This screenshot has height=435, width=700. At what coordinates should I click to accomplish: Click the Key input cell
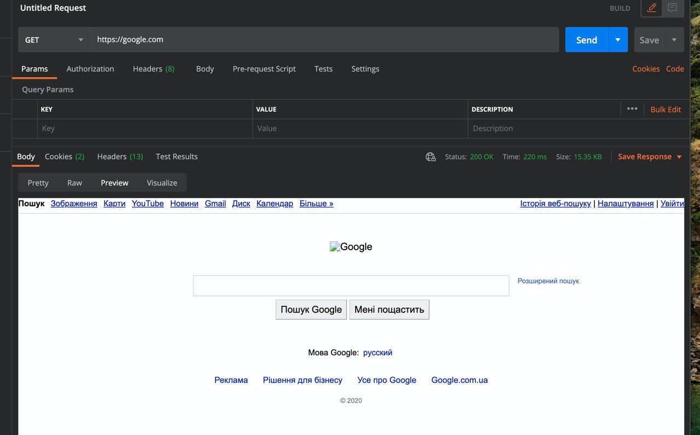pyautogui.click(x=145, y=129)
